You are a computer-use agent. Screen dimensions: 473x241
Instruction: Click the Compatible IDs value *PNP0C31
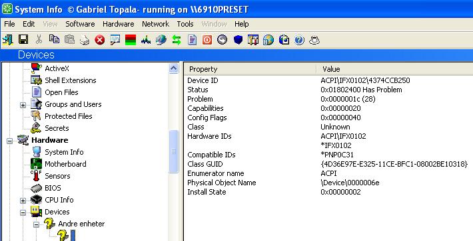pyautogui.click(x=337, y=155)
